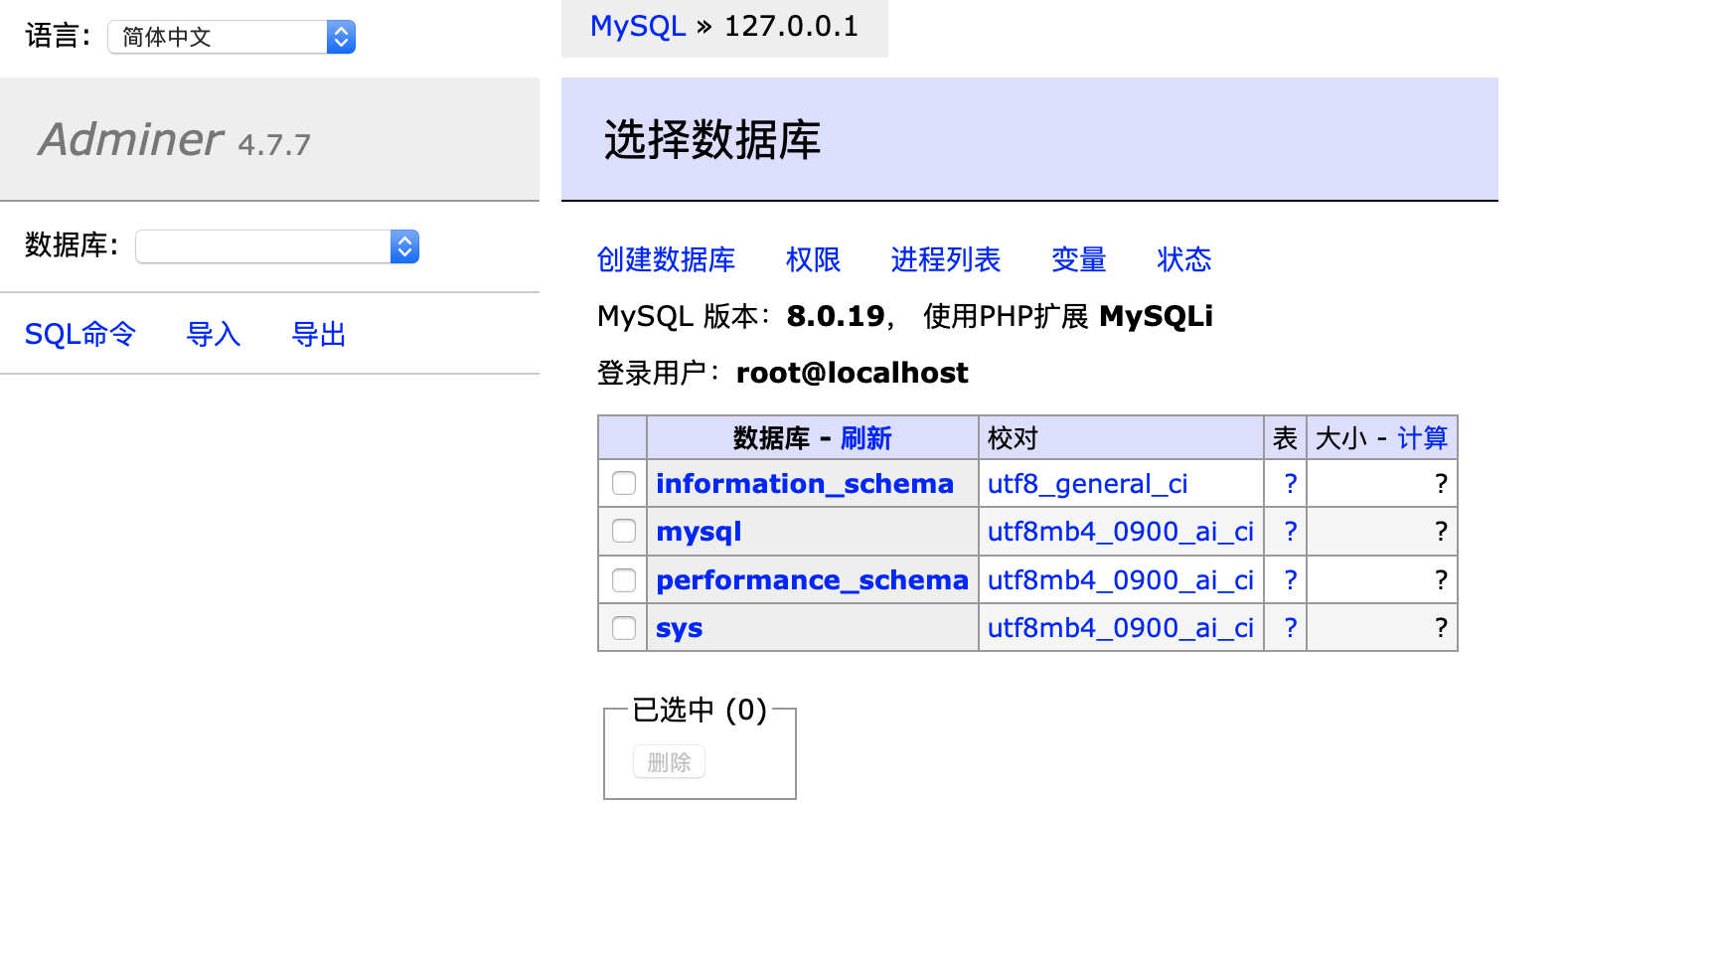
Task: Click the 选择数据库 page heading
Action: [x=712, y=139]
